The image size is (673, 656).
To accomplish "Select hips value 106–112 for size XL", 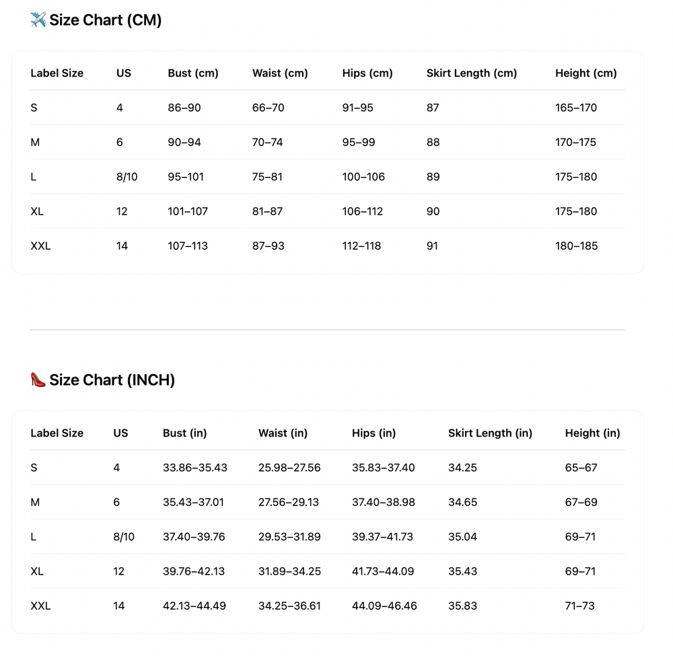I will click(363, 212).
